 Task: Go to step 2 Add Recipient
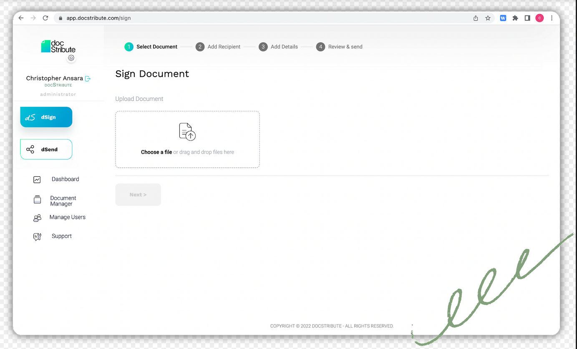pos(218,47)
